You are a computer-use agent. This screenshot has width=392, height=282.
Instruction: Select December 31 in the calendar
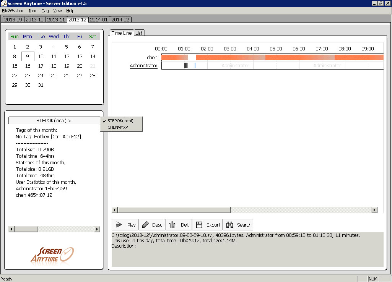coord(41,85)
